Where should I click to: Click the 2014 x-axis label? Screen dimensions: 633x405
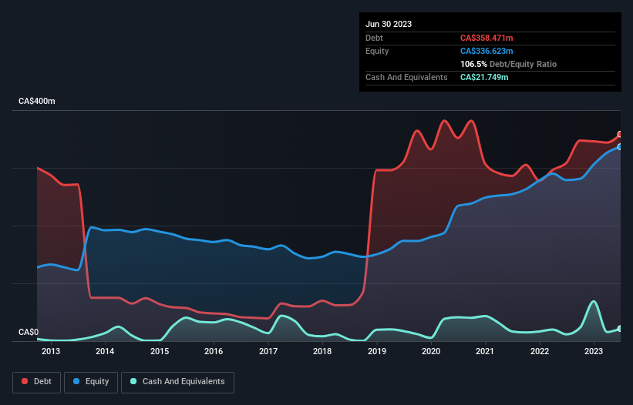[105, 351]
